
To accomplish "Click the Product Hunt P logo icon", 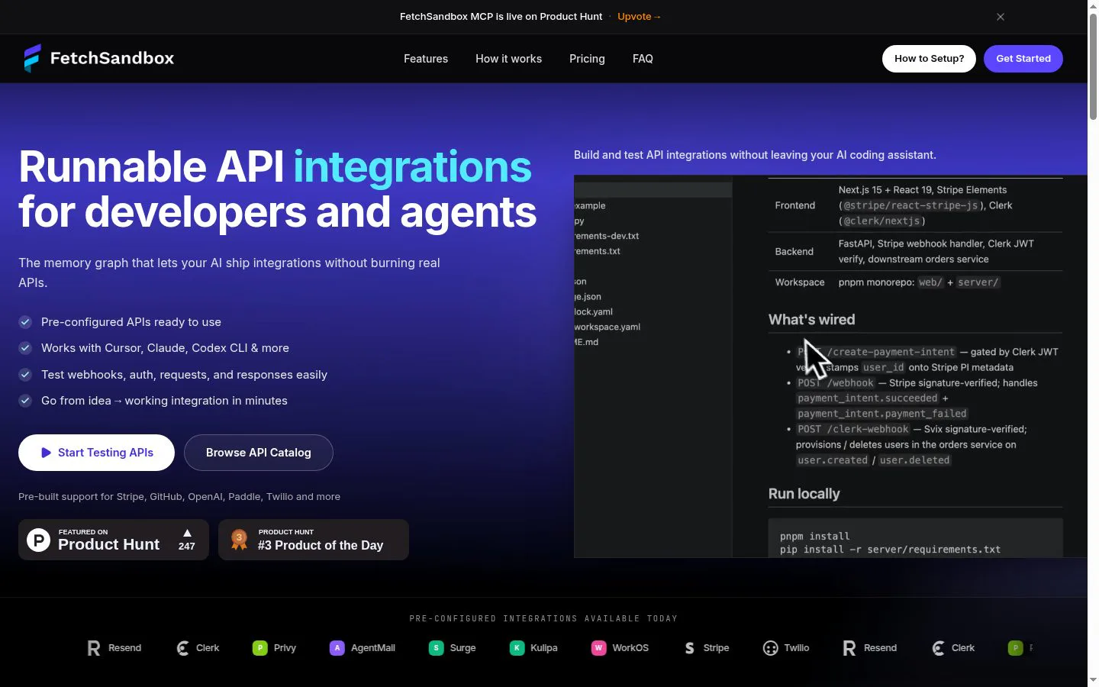I will (38, 540).
